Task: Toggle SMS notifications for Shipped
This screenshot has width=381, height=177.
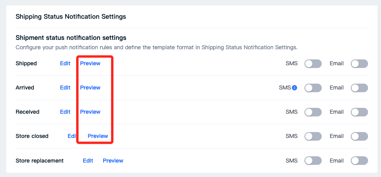Action: [x=313, y=64]
